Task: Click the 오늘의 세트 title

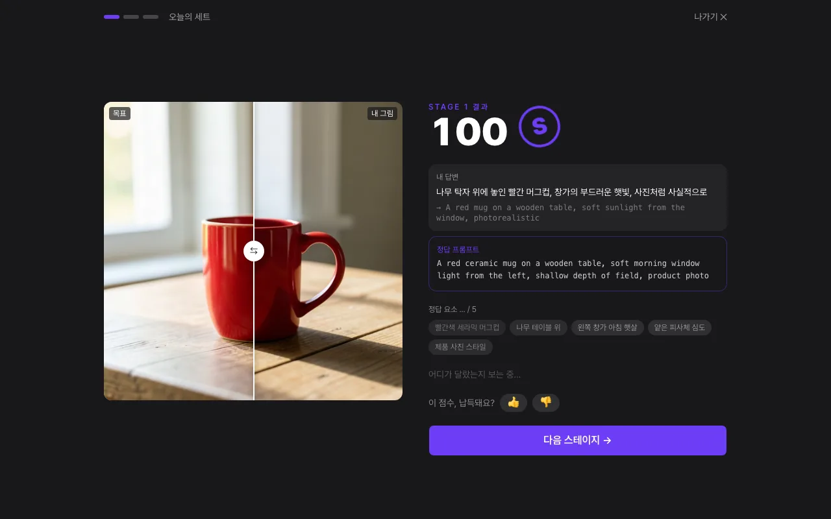Action: 190,17
